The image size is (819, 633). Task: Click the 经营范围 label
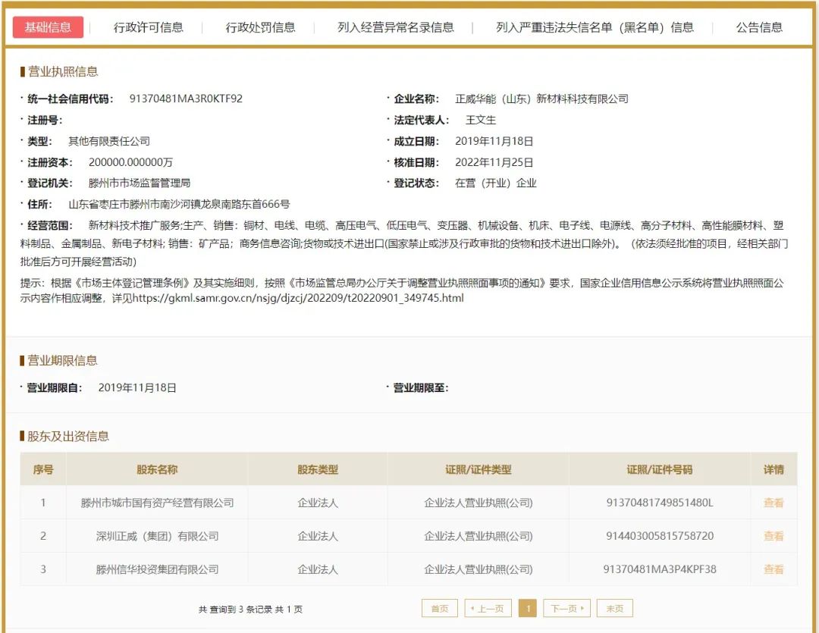49,226
